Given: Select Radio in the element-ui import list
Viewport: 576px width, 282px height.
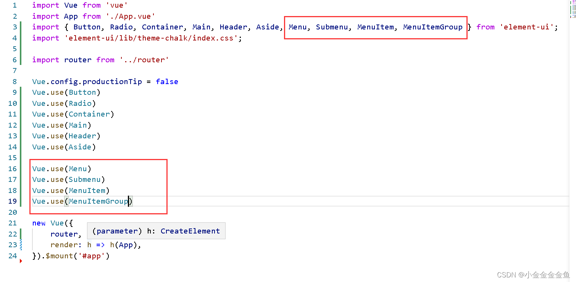Looking at the screenshot, I should (121, 27).
